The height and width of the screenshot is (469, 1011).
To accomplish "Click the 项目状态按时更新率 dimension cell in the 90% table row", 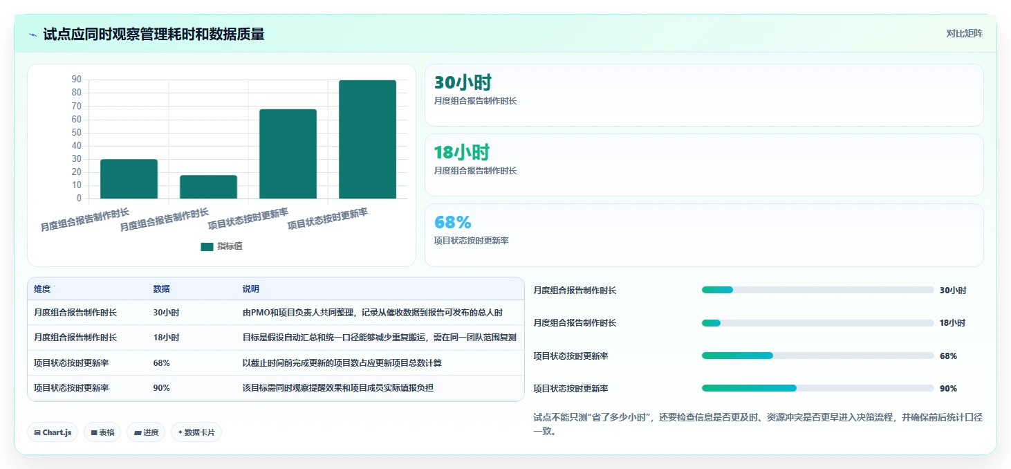I will coord(71,388).
